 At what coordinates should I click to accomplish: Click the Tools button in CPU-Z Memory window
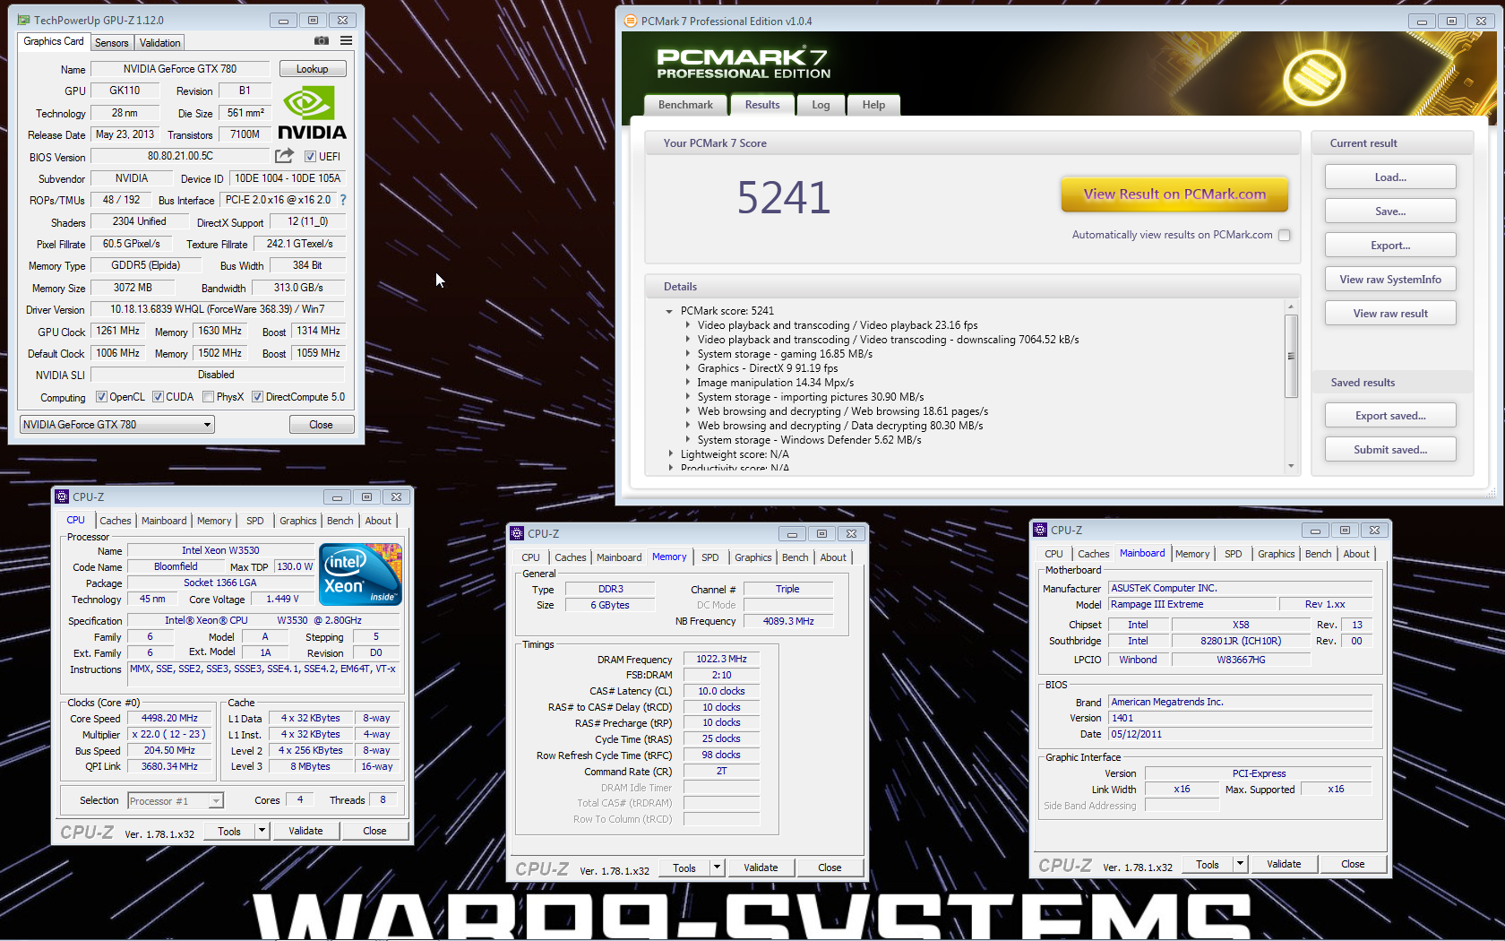pos(684,867)
